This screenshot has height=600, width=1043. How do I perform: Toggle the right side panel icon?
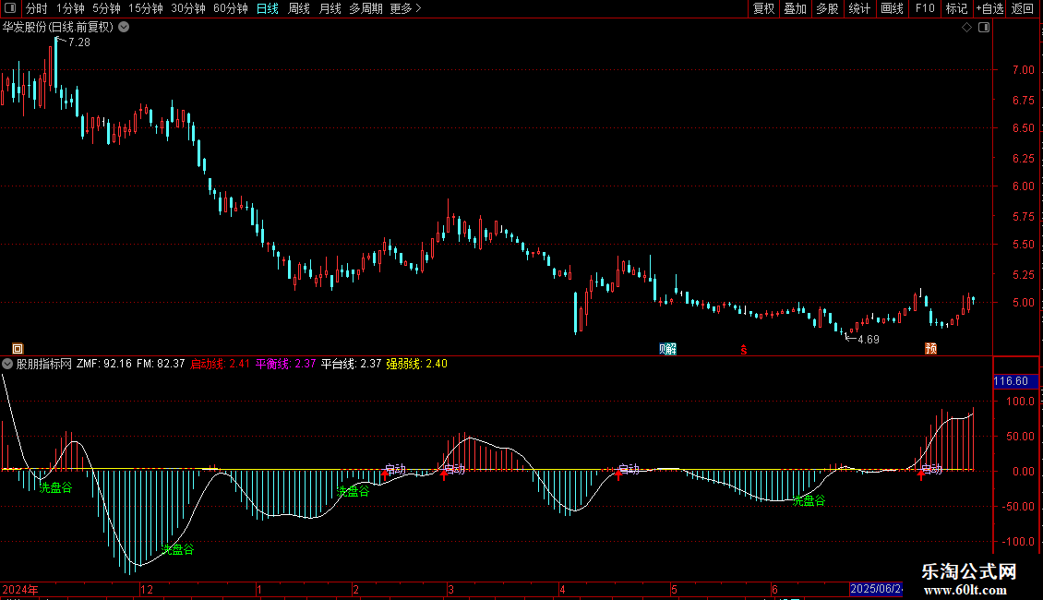click(984, 28)
